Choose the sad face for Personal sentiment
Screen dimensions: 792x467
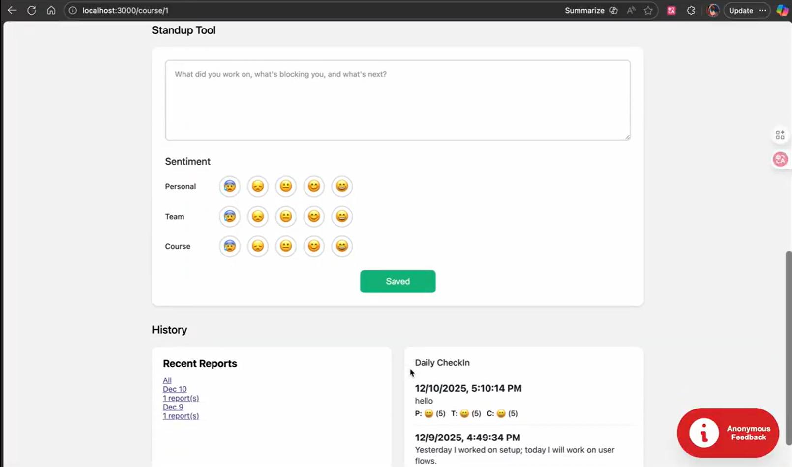[x=258, y=186]
